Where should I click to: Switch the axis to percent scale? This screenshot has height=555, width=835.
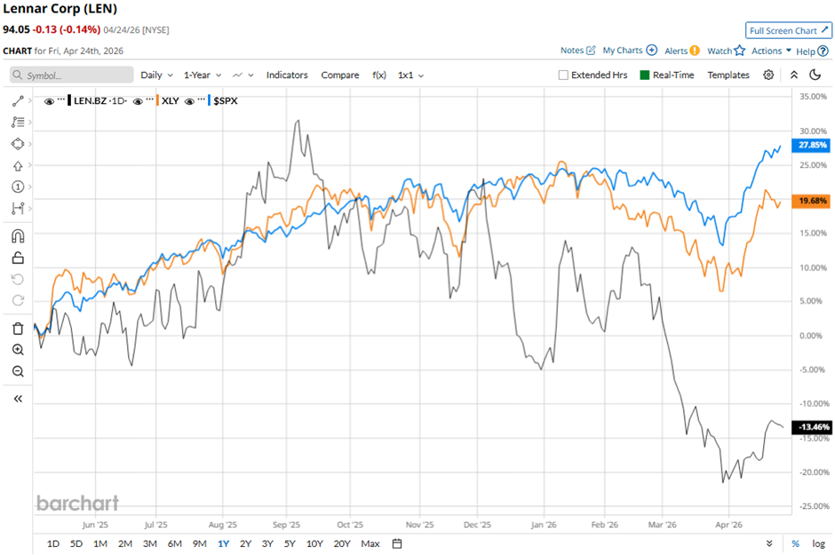(x=795, y=543)
